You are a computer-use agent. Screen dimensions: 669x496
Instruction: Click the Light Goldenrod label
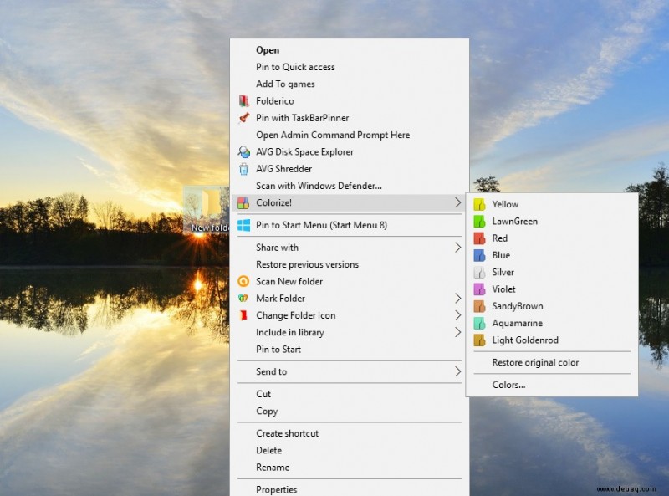point(525,340)
